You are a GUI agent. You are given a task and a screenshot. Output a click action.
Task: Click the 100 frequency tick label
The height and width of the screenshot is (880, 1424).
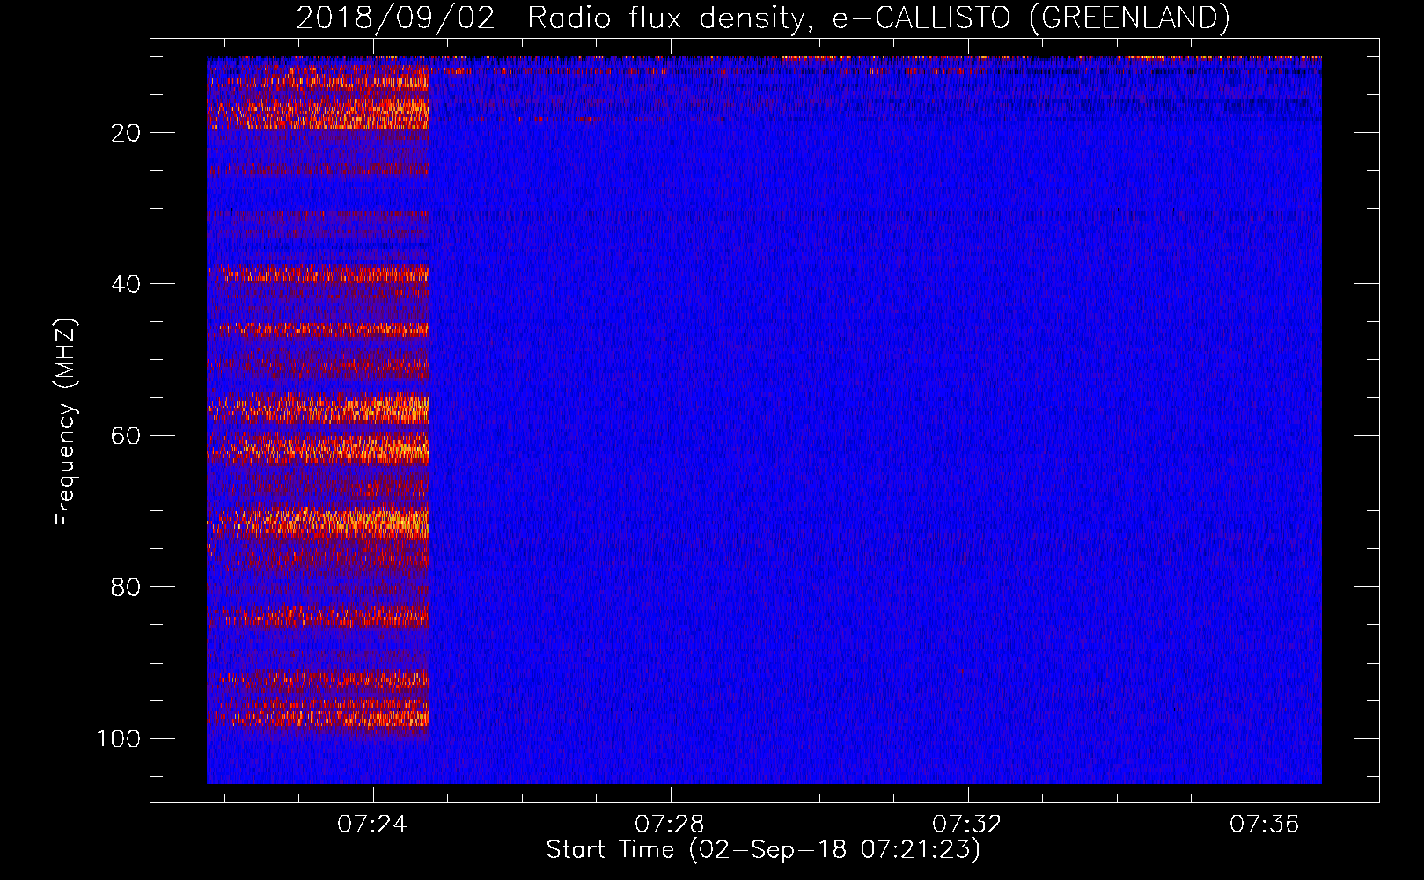pos(119,738)
